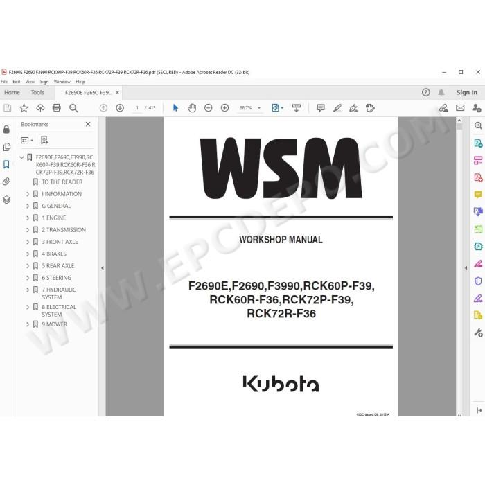This screenshot has height=485, width=485.
Task: Add a comment sticky note
Action: coord(320,108)
